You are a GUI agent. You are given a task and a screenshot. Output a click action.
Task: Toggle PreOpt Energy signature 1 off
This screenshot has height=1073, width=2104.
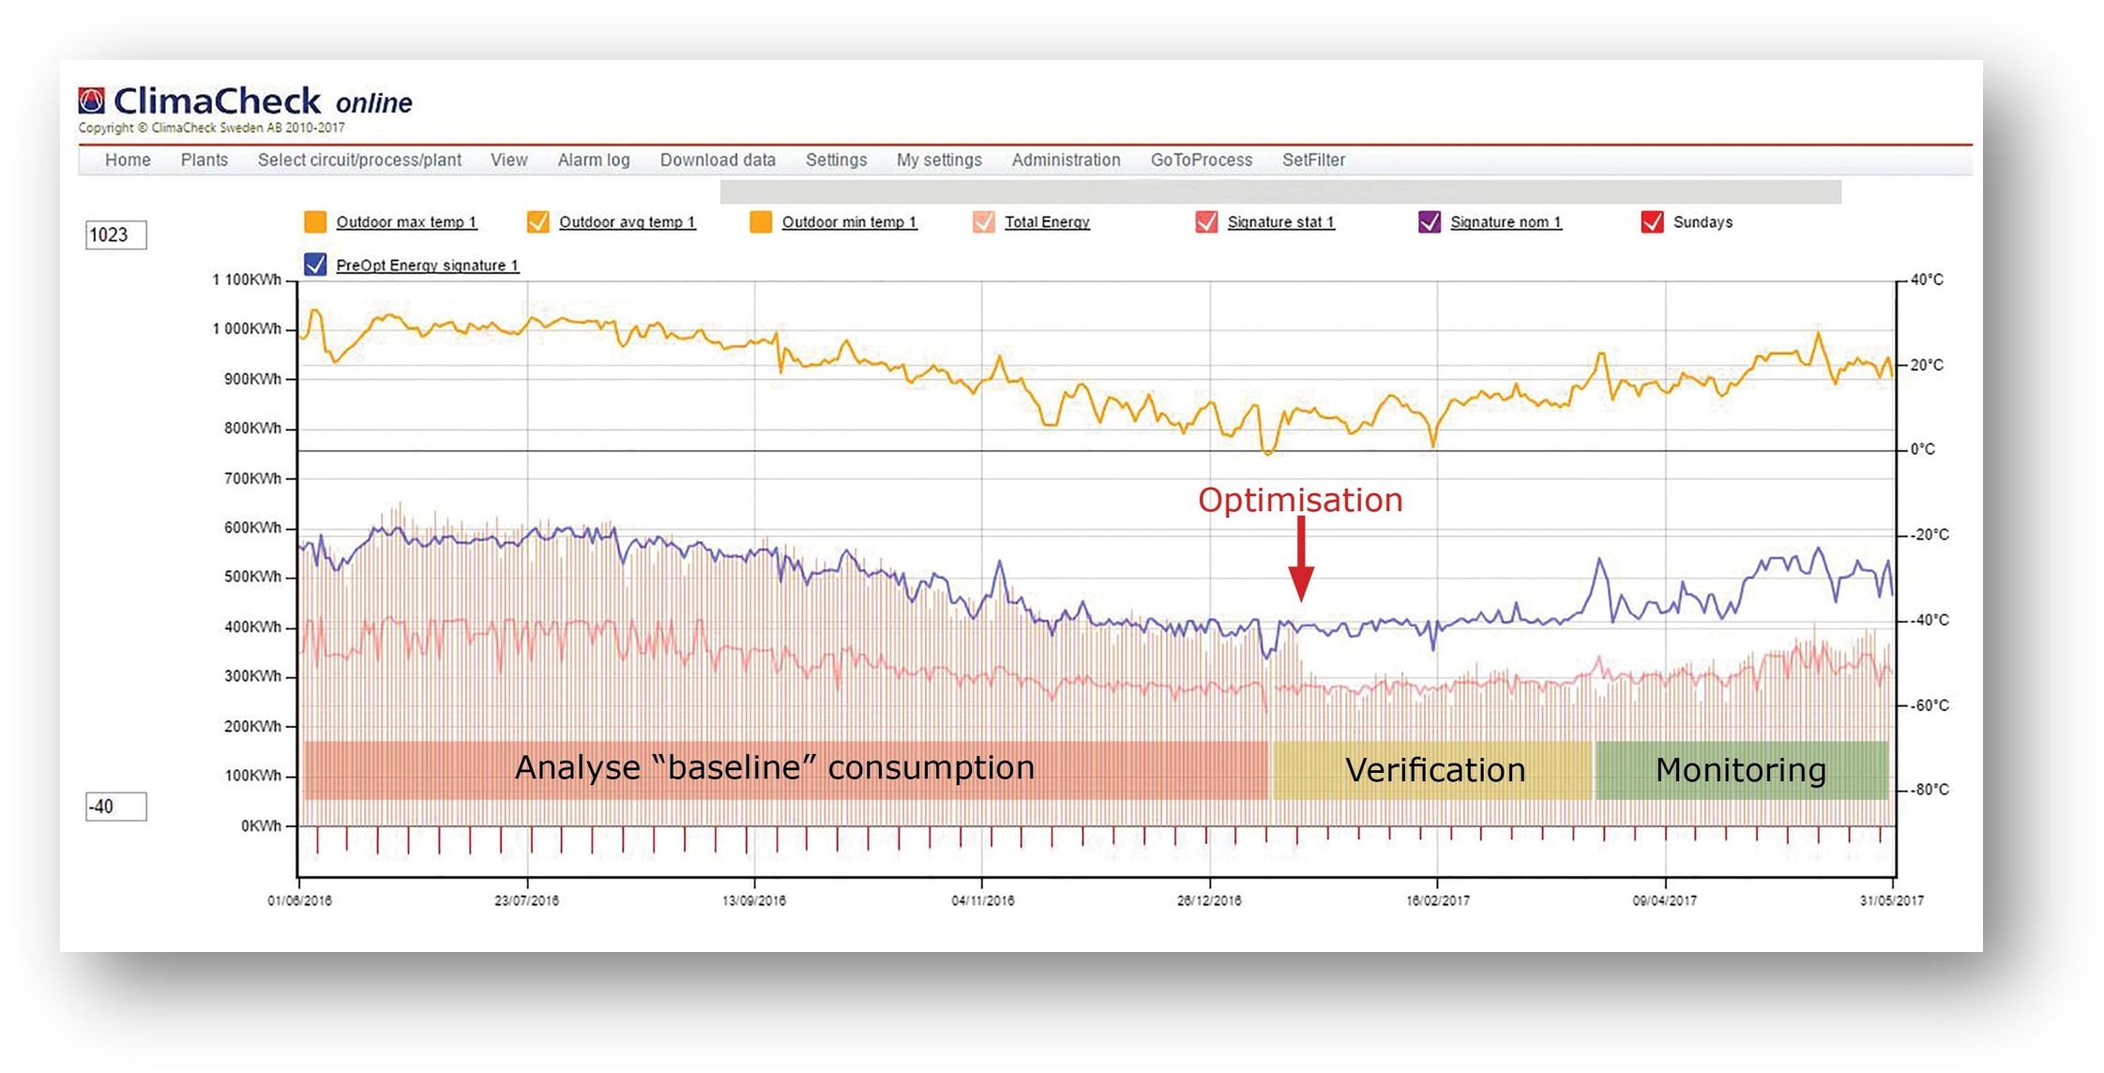[316, 264]
